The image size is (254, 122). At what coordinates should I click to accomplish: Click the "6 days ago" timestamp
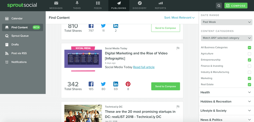point(110,63)
